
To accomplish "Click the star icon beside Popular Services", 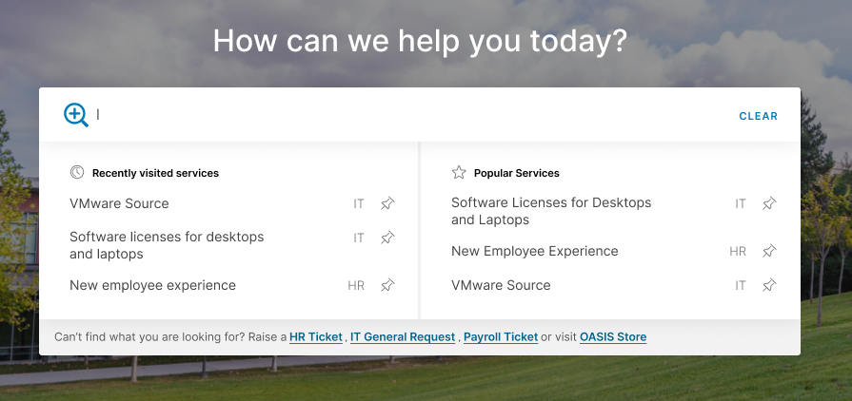I will 459,172.
